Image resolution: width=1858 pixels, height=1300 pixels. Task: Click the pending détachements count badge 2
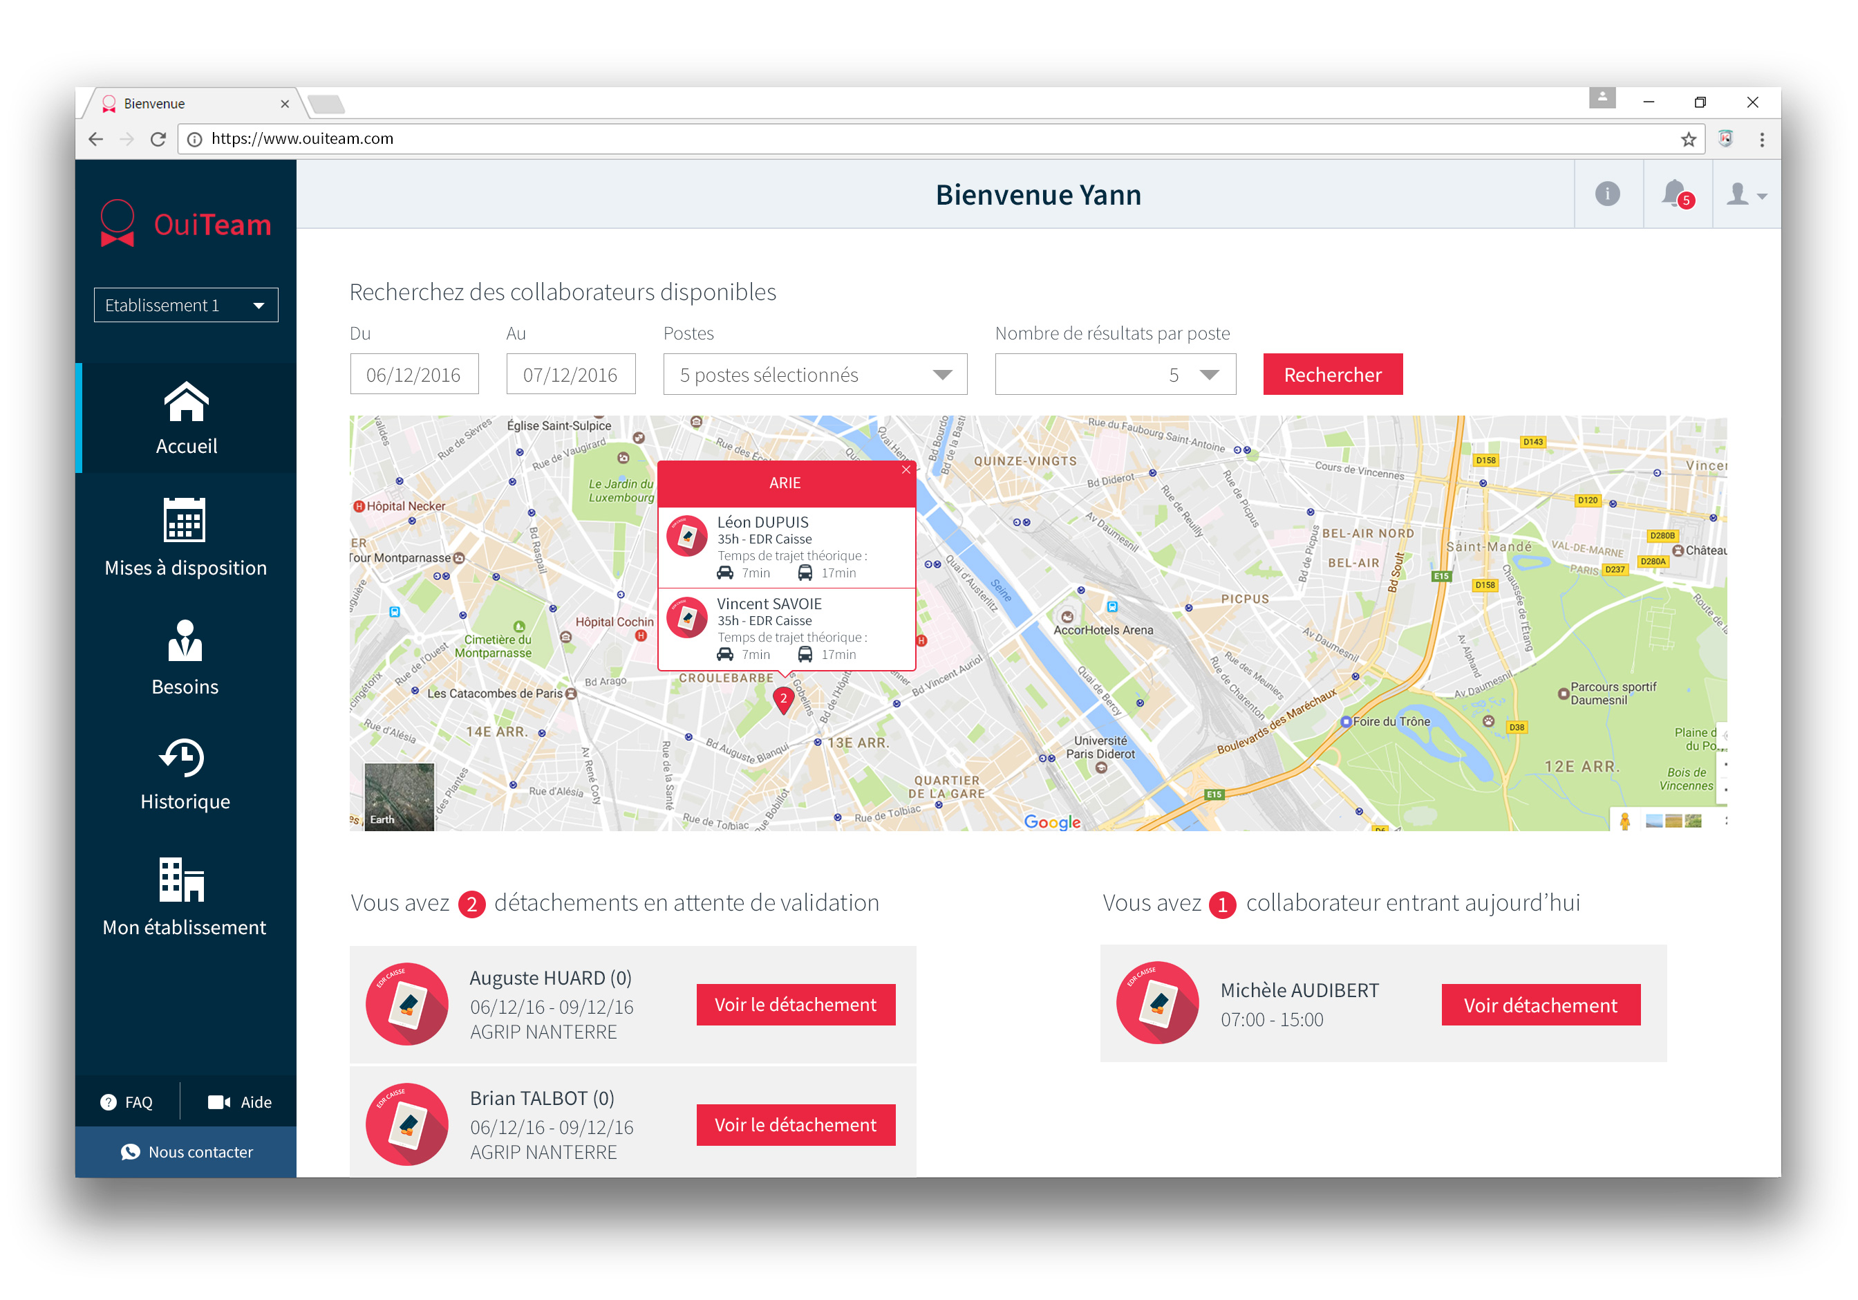(x=472, y=904)
